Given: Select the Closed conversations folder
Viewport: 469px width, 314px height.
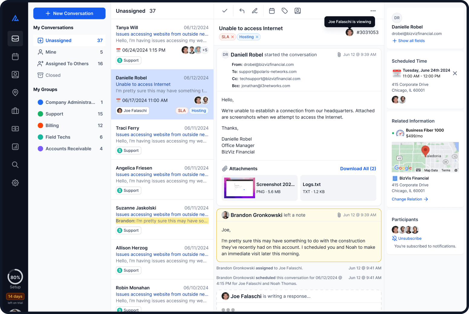Looking at the screenshot, I should 70,75.
